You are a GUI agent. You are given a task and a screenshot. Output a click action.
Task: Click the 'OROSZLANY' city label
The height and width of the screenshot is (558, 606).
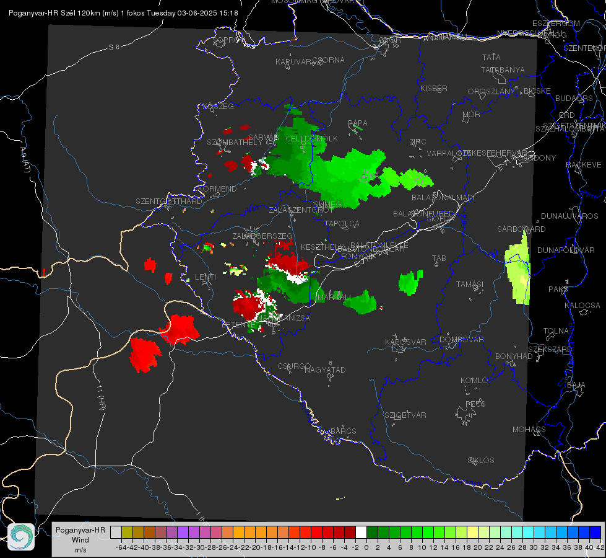[491, 91]
